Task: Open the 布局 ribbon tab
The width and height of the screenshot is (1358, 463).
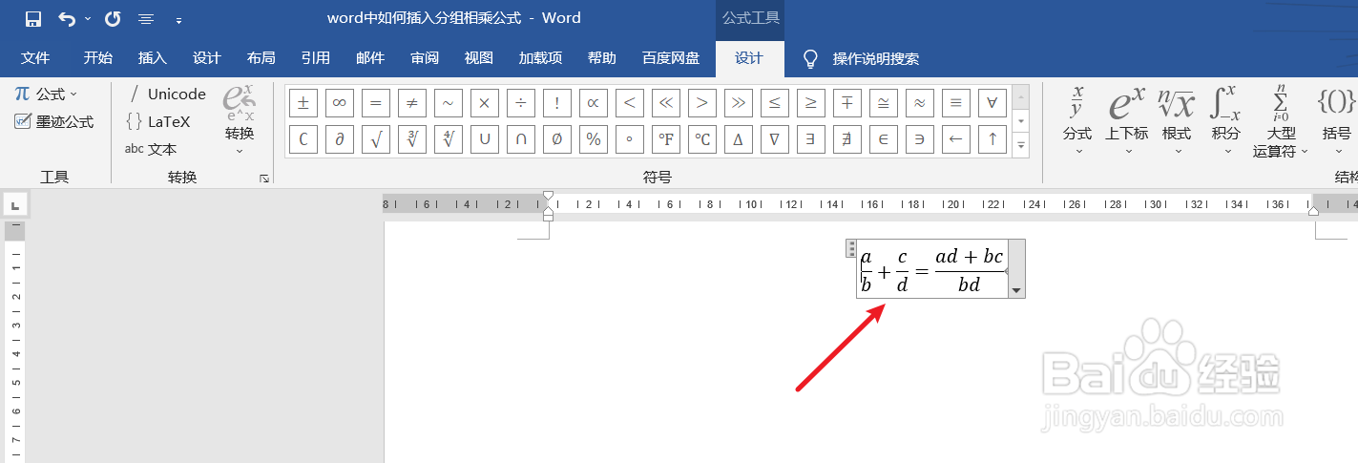Action: pos(261,58)
